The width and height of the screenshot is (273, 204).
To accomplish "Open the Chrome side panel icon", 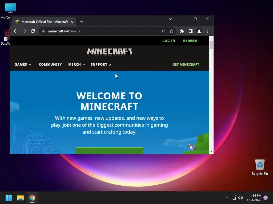I will (190, 31).
